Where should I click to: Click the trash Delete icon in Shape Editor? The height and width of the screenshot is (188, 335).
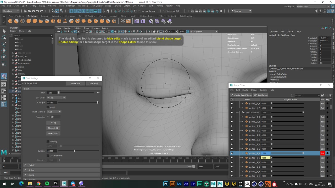(330, 95)
